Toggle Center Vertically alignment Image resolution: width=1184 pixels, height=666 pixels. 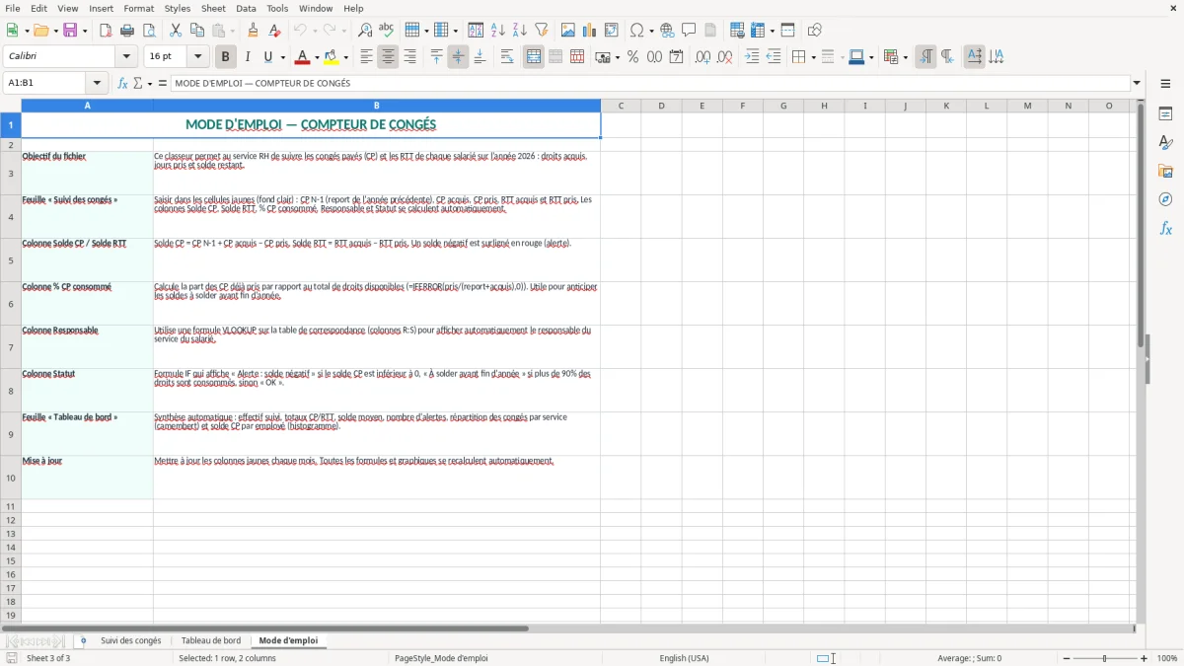click(458, 57)
